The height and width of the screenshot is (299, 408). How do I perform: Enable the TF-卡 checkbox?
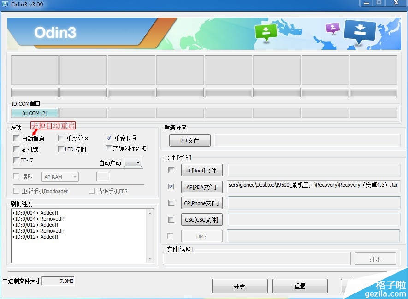click(17, 160)
